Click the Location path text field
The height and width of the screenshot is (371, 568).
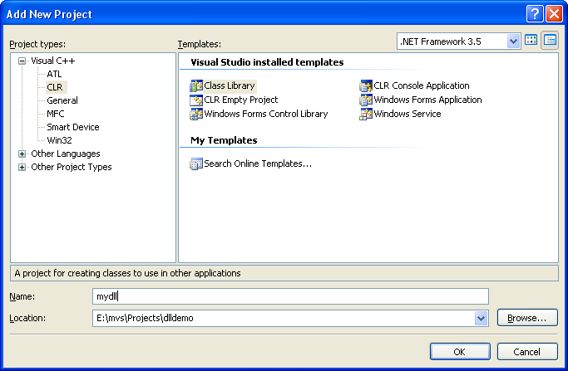coord(284,318)
